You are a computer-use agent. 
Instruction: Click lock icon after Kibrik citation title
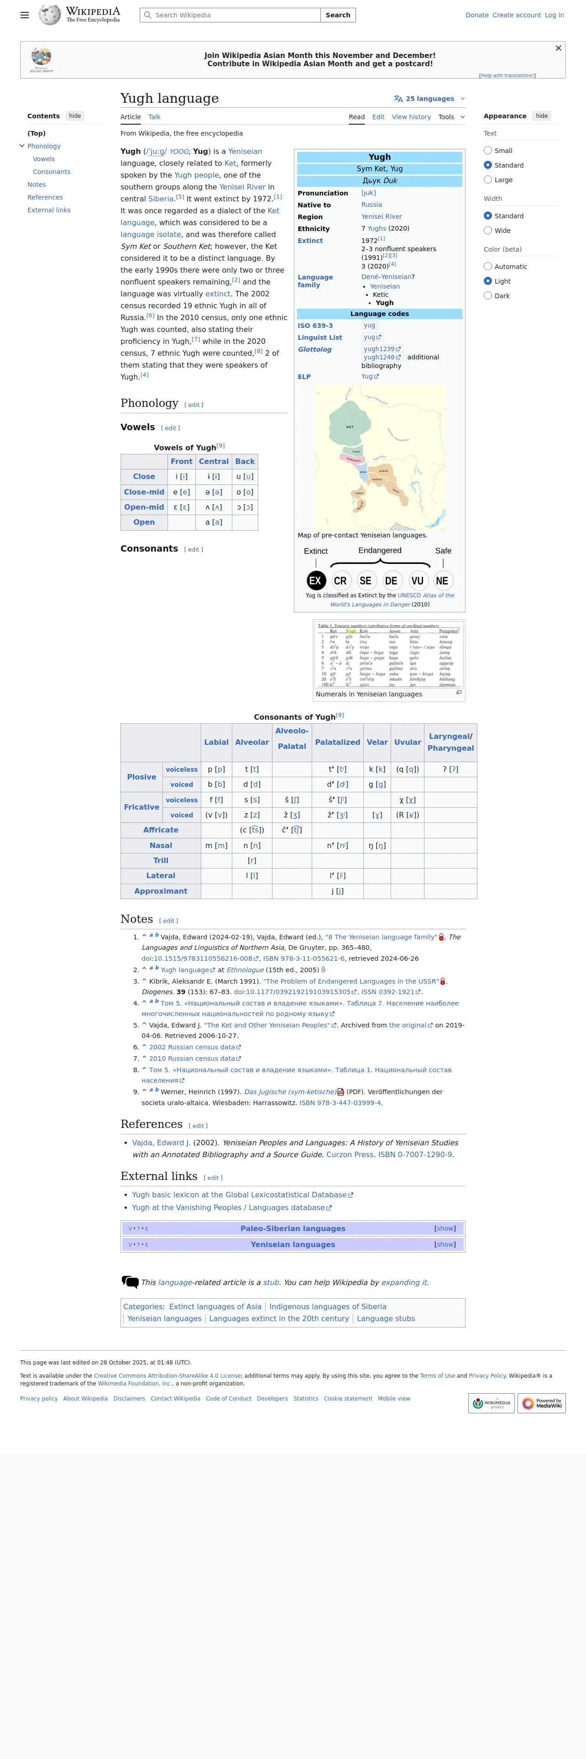(x=442, y=981)
